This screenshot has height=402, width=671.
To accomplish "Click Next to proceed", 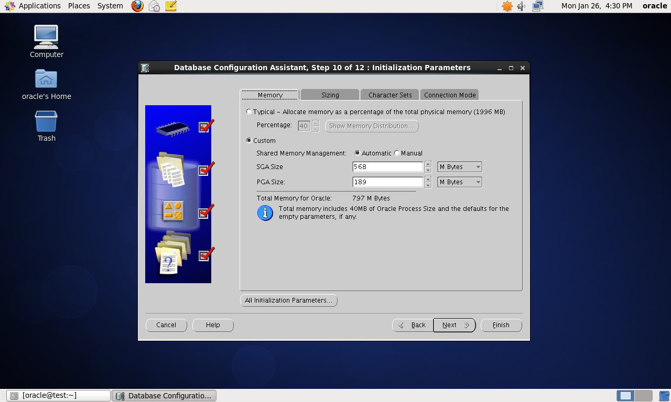I will pos(454,325).
